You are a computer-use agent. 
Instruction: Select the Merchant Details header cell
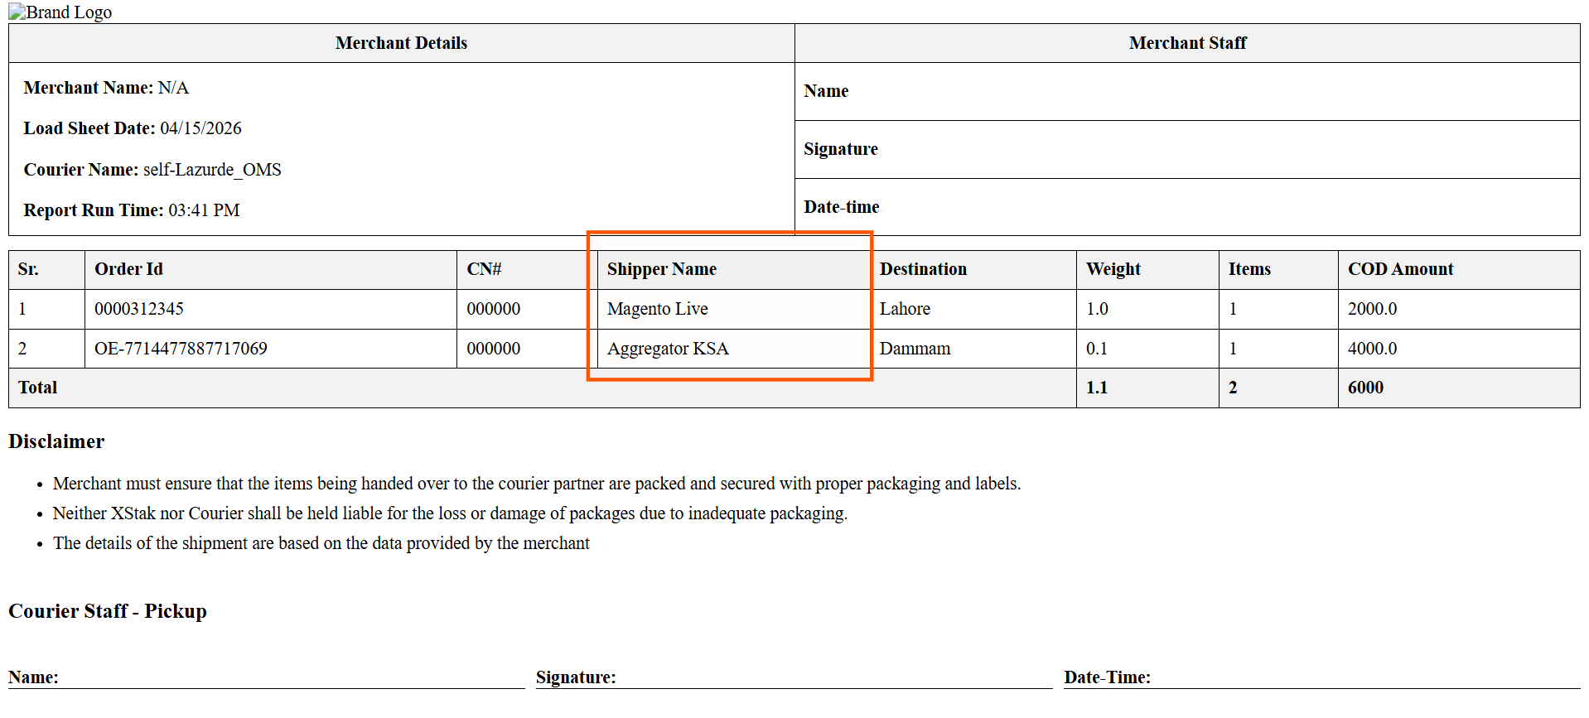coord(402,43)
